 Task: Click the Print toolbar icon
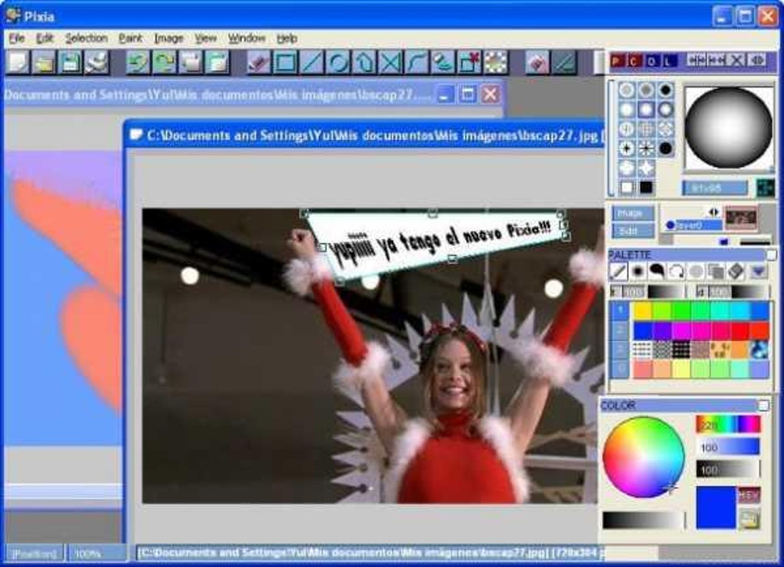coord(97,63)
